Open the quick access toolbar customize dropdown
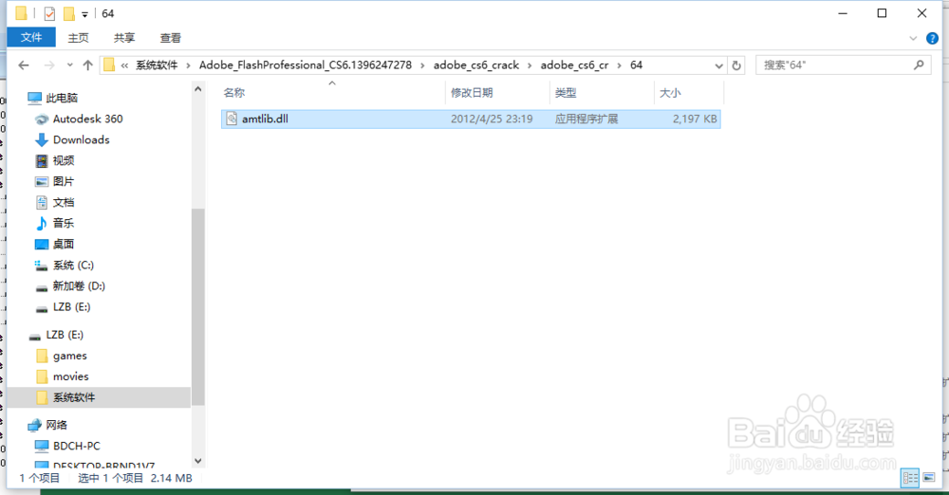The width and height of the screenshot is (949, 495). click(x=84, y=14)
